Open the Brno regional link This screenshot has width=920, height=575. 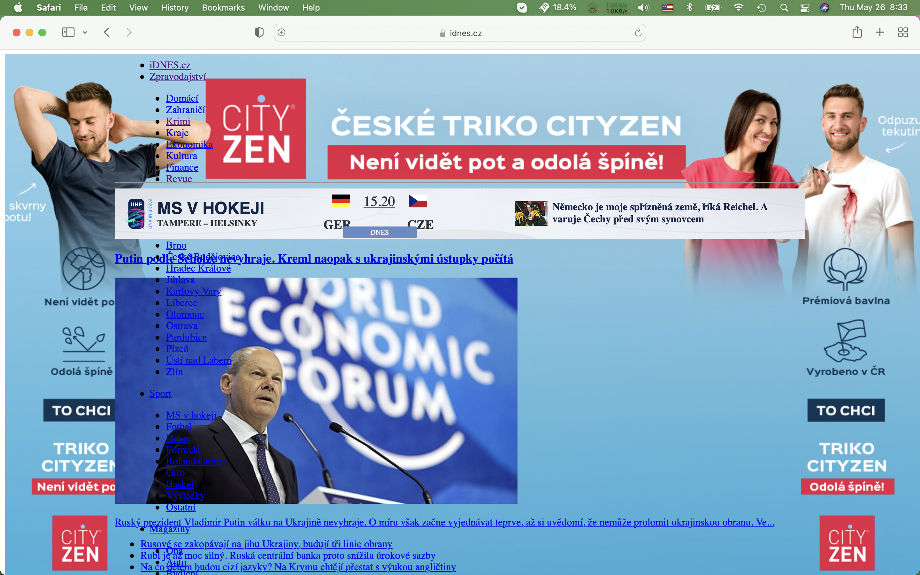(x=176, y=245)
